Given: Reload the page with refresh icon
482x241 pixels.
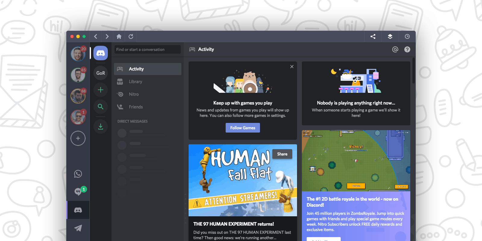Looking at the screenshot, I should tap(131, 36).
